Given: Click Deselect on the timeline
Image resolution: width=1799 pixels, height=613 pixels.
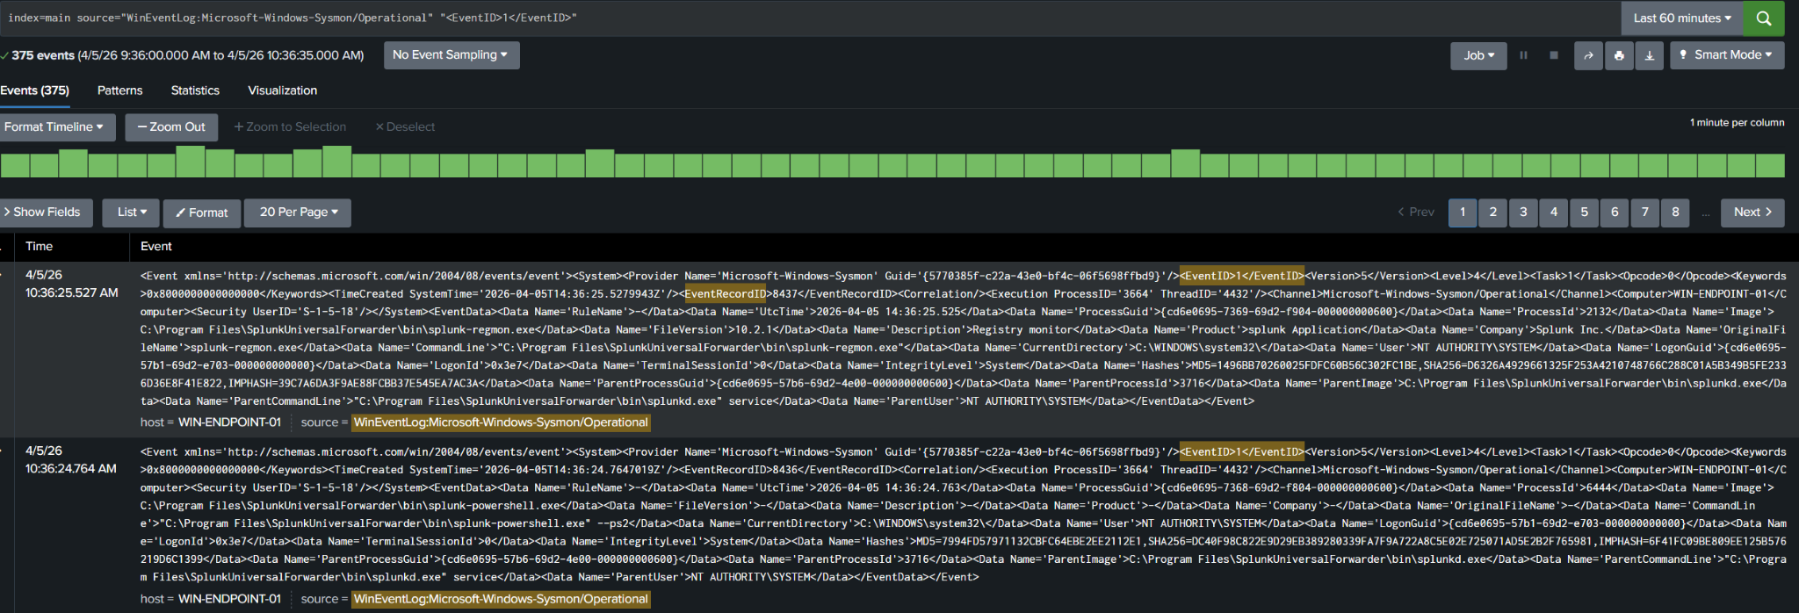Looking at the screenshot, I should [405, 127].
